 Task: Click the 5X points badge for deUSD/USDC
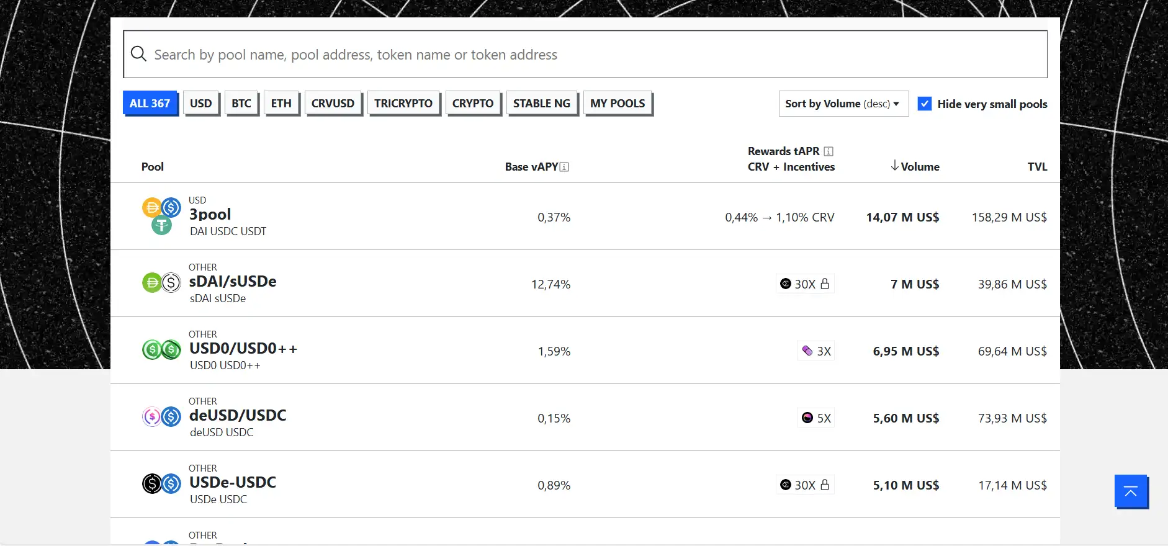coord(816,418)
